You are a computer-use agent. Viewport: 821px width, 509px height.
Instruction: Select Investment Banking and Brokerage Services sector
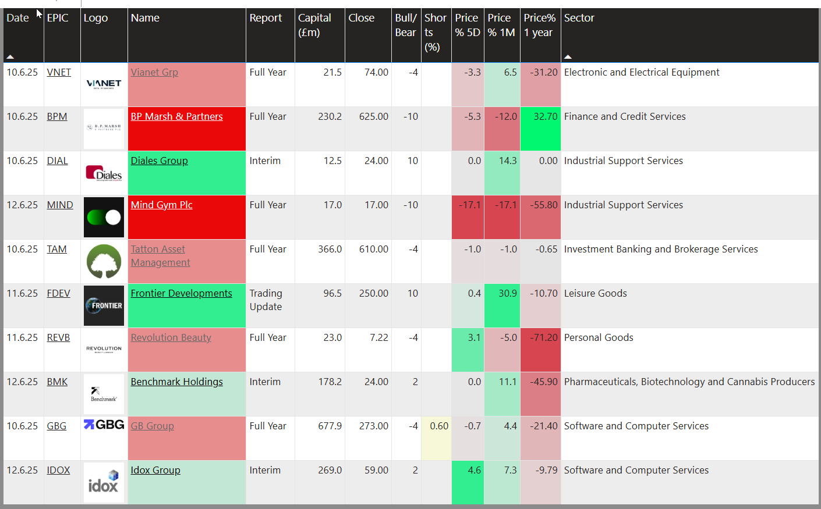coord(690,261)
